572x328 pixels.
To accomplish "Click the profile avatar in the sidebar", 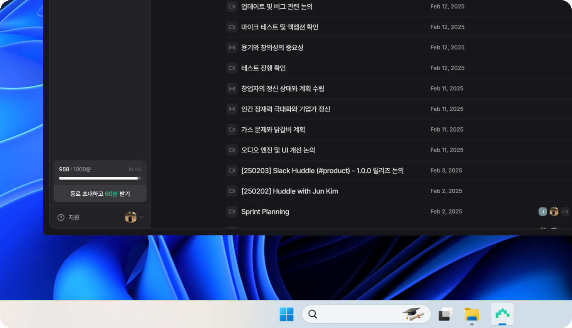I will (130, 217).
